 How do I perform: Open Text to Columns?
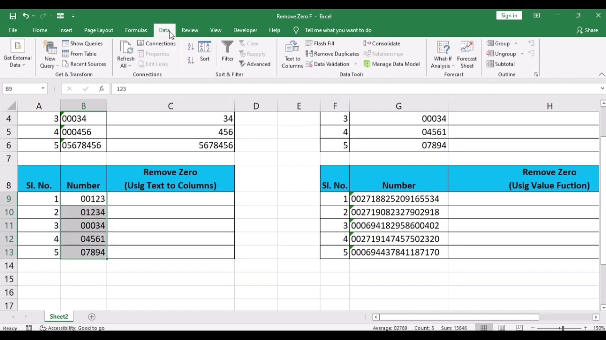tap(292, 55)
